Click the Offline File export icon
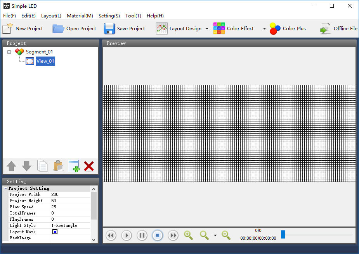 325,29
